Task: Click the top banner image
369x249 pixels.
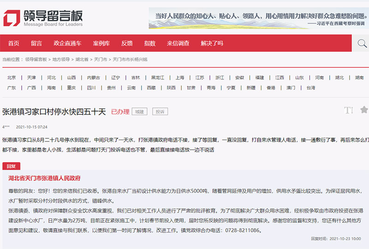Action: [257, 17]
